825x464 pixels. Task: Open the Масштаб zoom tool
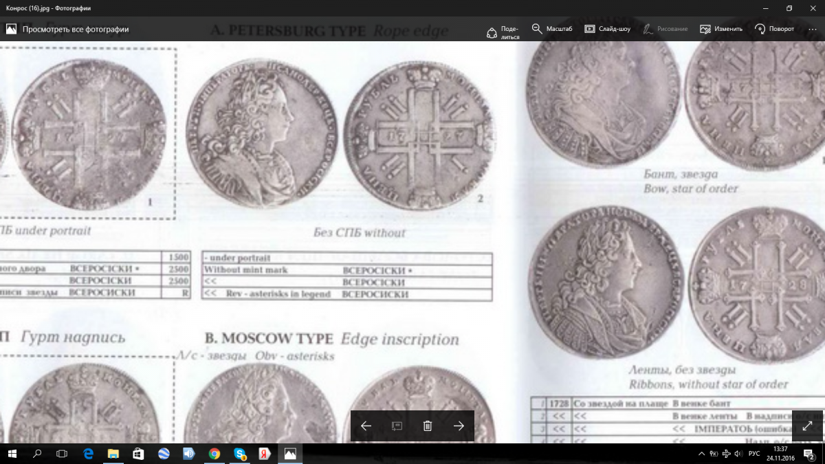(x=552, y=29)
